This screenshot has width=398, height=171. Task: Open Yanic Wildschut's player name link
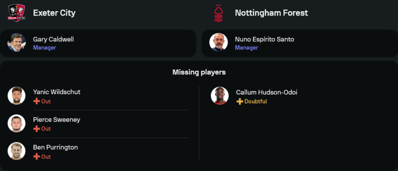57,92
